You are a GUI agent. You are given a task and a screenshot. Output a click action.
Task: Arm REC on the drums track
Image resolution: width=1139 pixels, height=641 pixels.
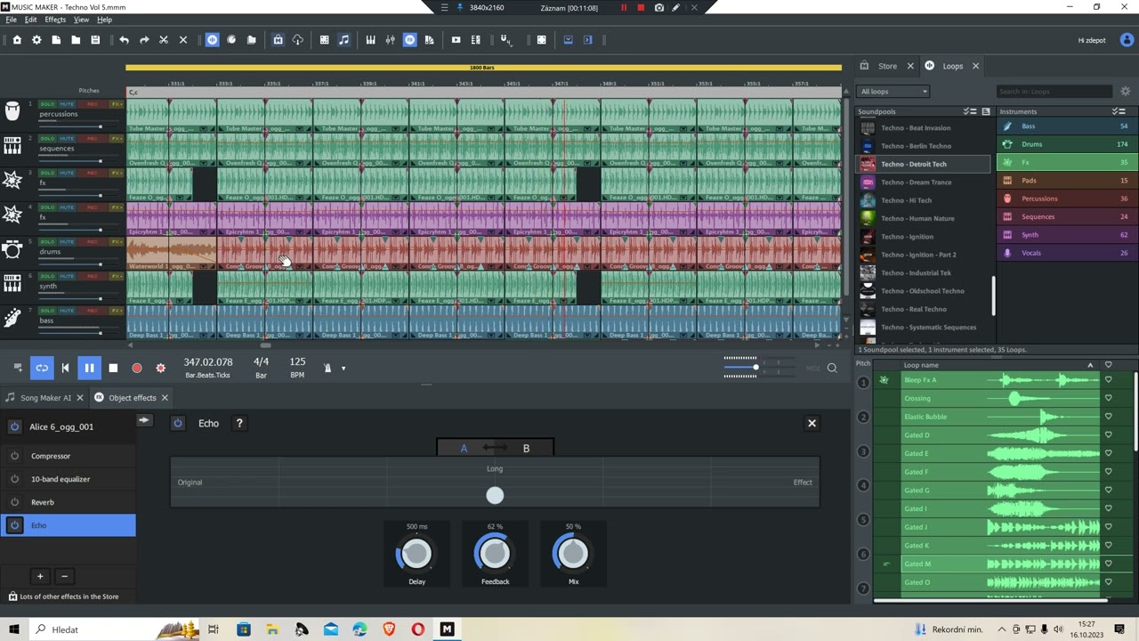coord(93,242)
